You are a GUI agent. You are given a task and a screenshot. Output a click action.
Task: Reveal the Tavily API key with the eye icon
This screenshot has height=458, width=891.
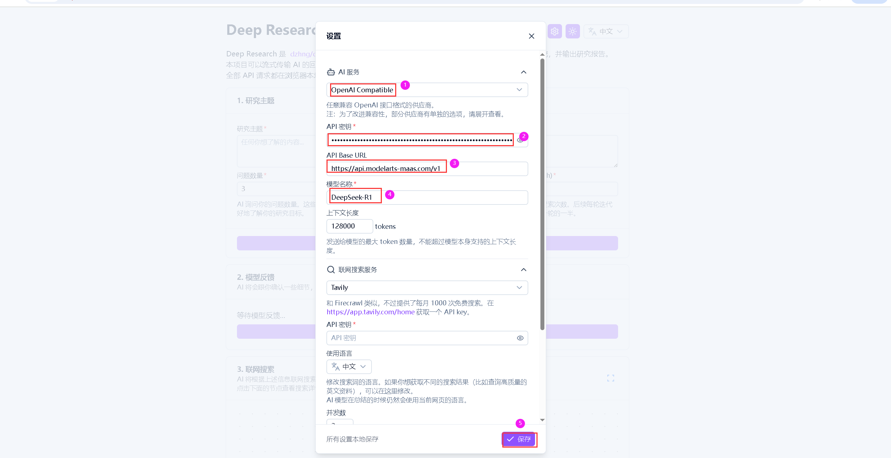[520, 338]
